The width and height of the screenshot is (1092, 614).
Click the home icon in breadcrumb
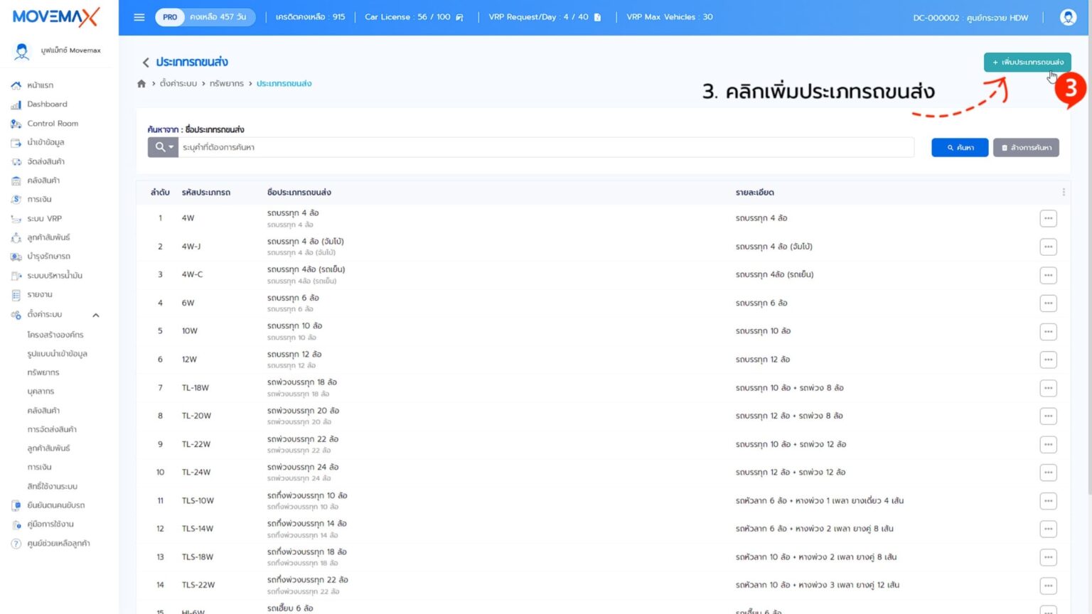click(x=141, y=84)
